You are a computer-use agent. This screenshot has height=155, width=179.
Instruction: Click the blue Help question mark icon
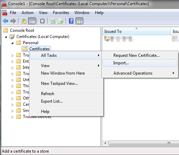coord(71,21)
